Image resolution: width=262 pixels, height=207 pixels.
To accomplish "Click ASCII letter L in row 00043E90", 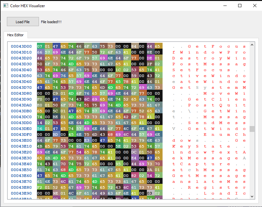I will [x=205, y=193].
